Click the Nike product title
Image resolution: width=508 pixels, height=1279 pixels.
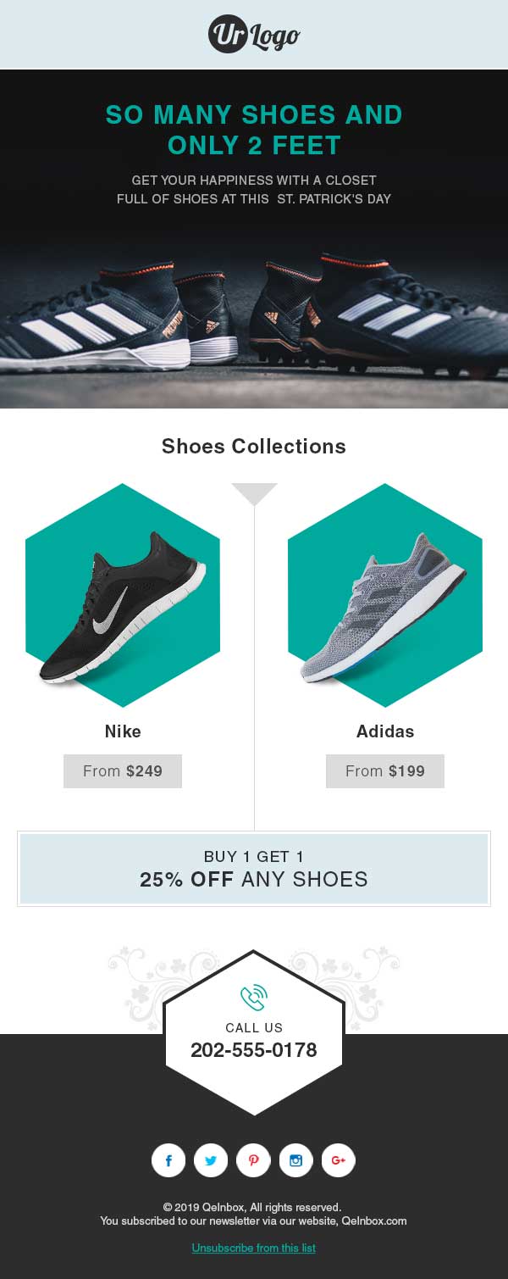123,731
